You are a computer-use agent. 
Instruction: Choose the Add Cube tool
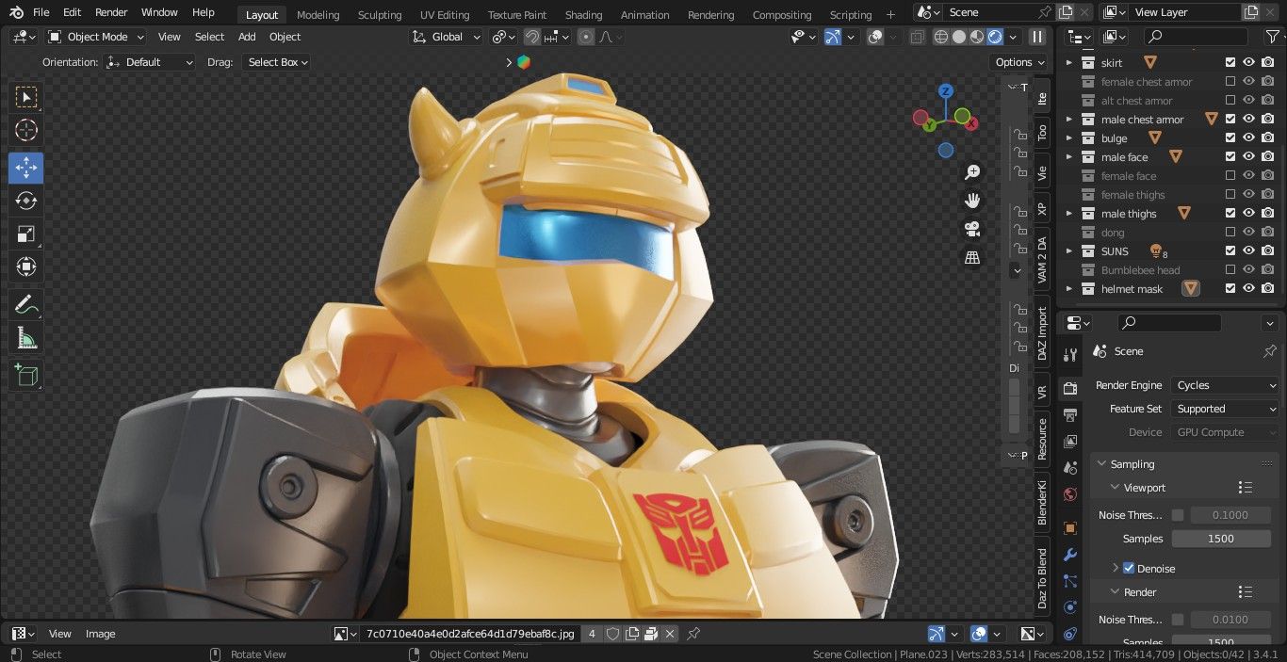[x=26, y=375]
